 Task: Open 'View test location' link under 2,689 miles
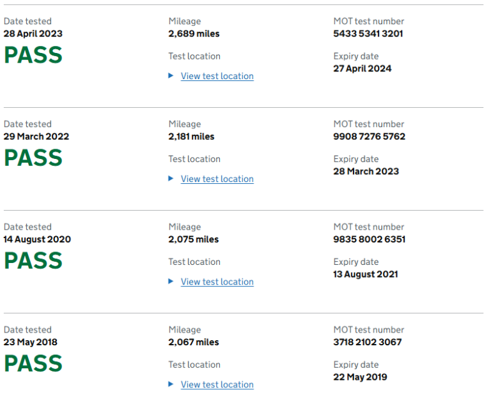point(217,76)
